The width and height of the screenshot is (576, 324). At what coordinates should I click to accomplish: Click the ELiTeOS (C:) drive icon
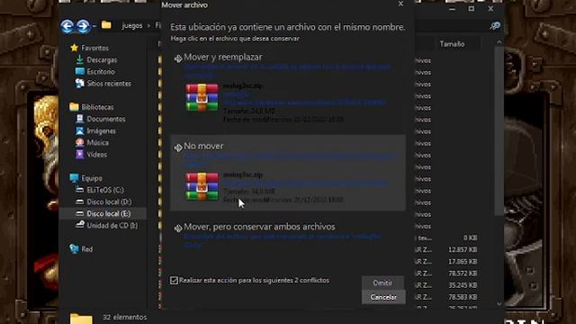click(80, 190)
